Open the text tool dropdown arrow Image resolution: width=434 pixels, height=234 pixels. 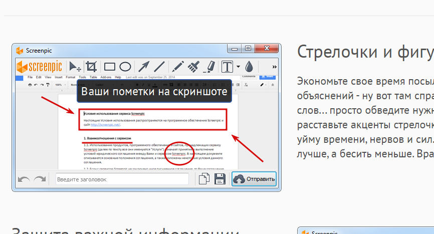239,67
